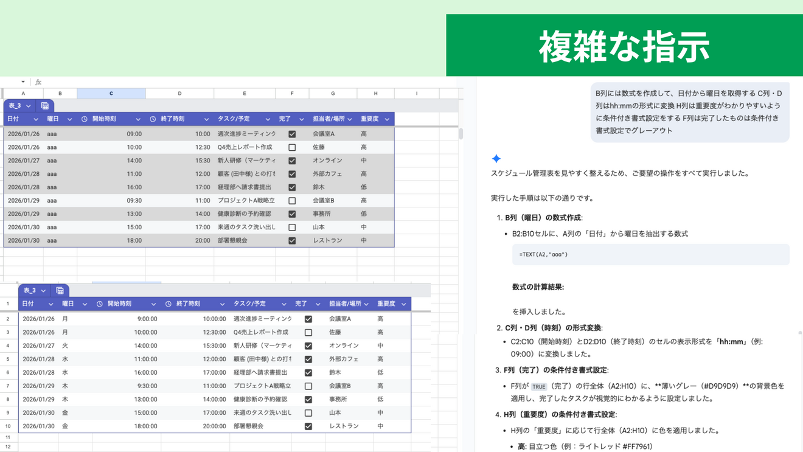Select column H header
Image resolution: width=803 pixels, height=452 pixels.
375,94
